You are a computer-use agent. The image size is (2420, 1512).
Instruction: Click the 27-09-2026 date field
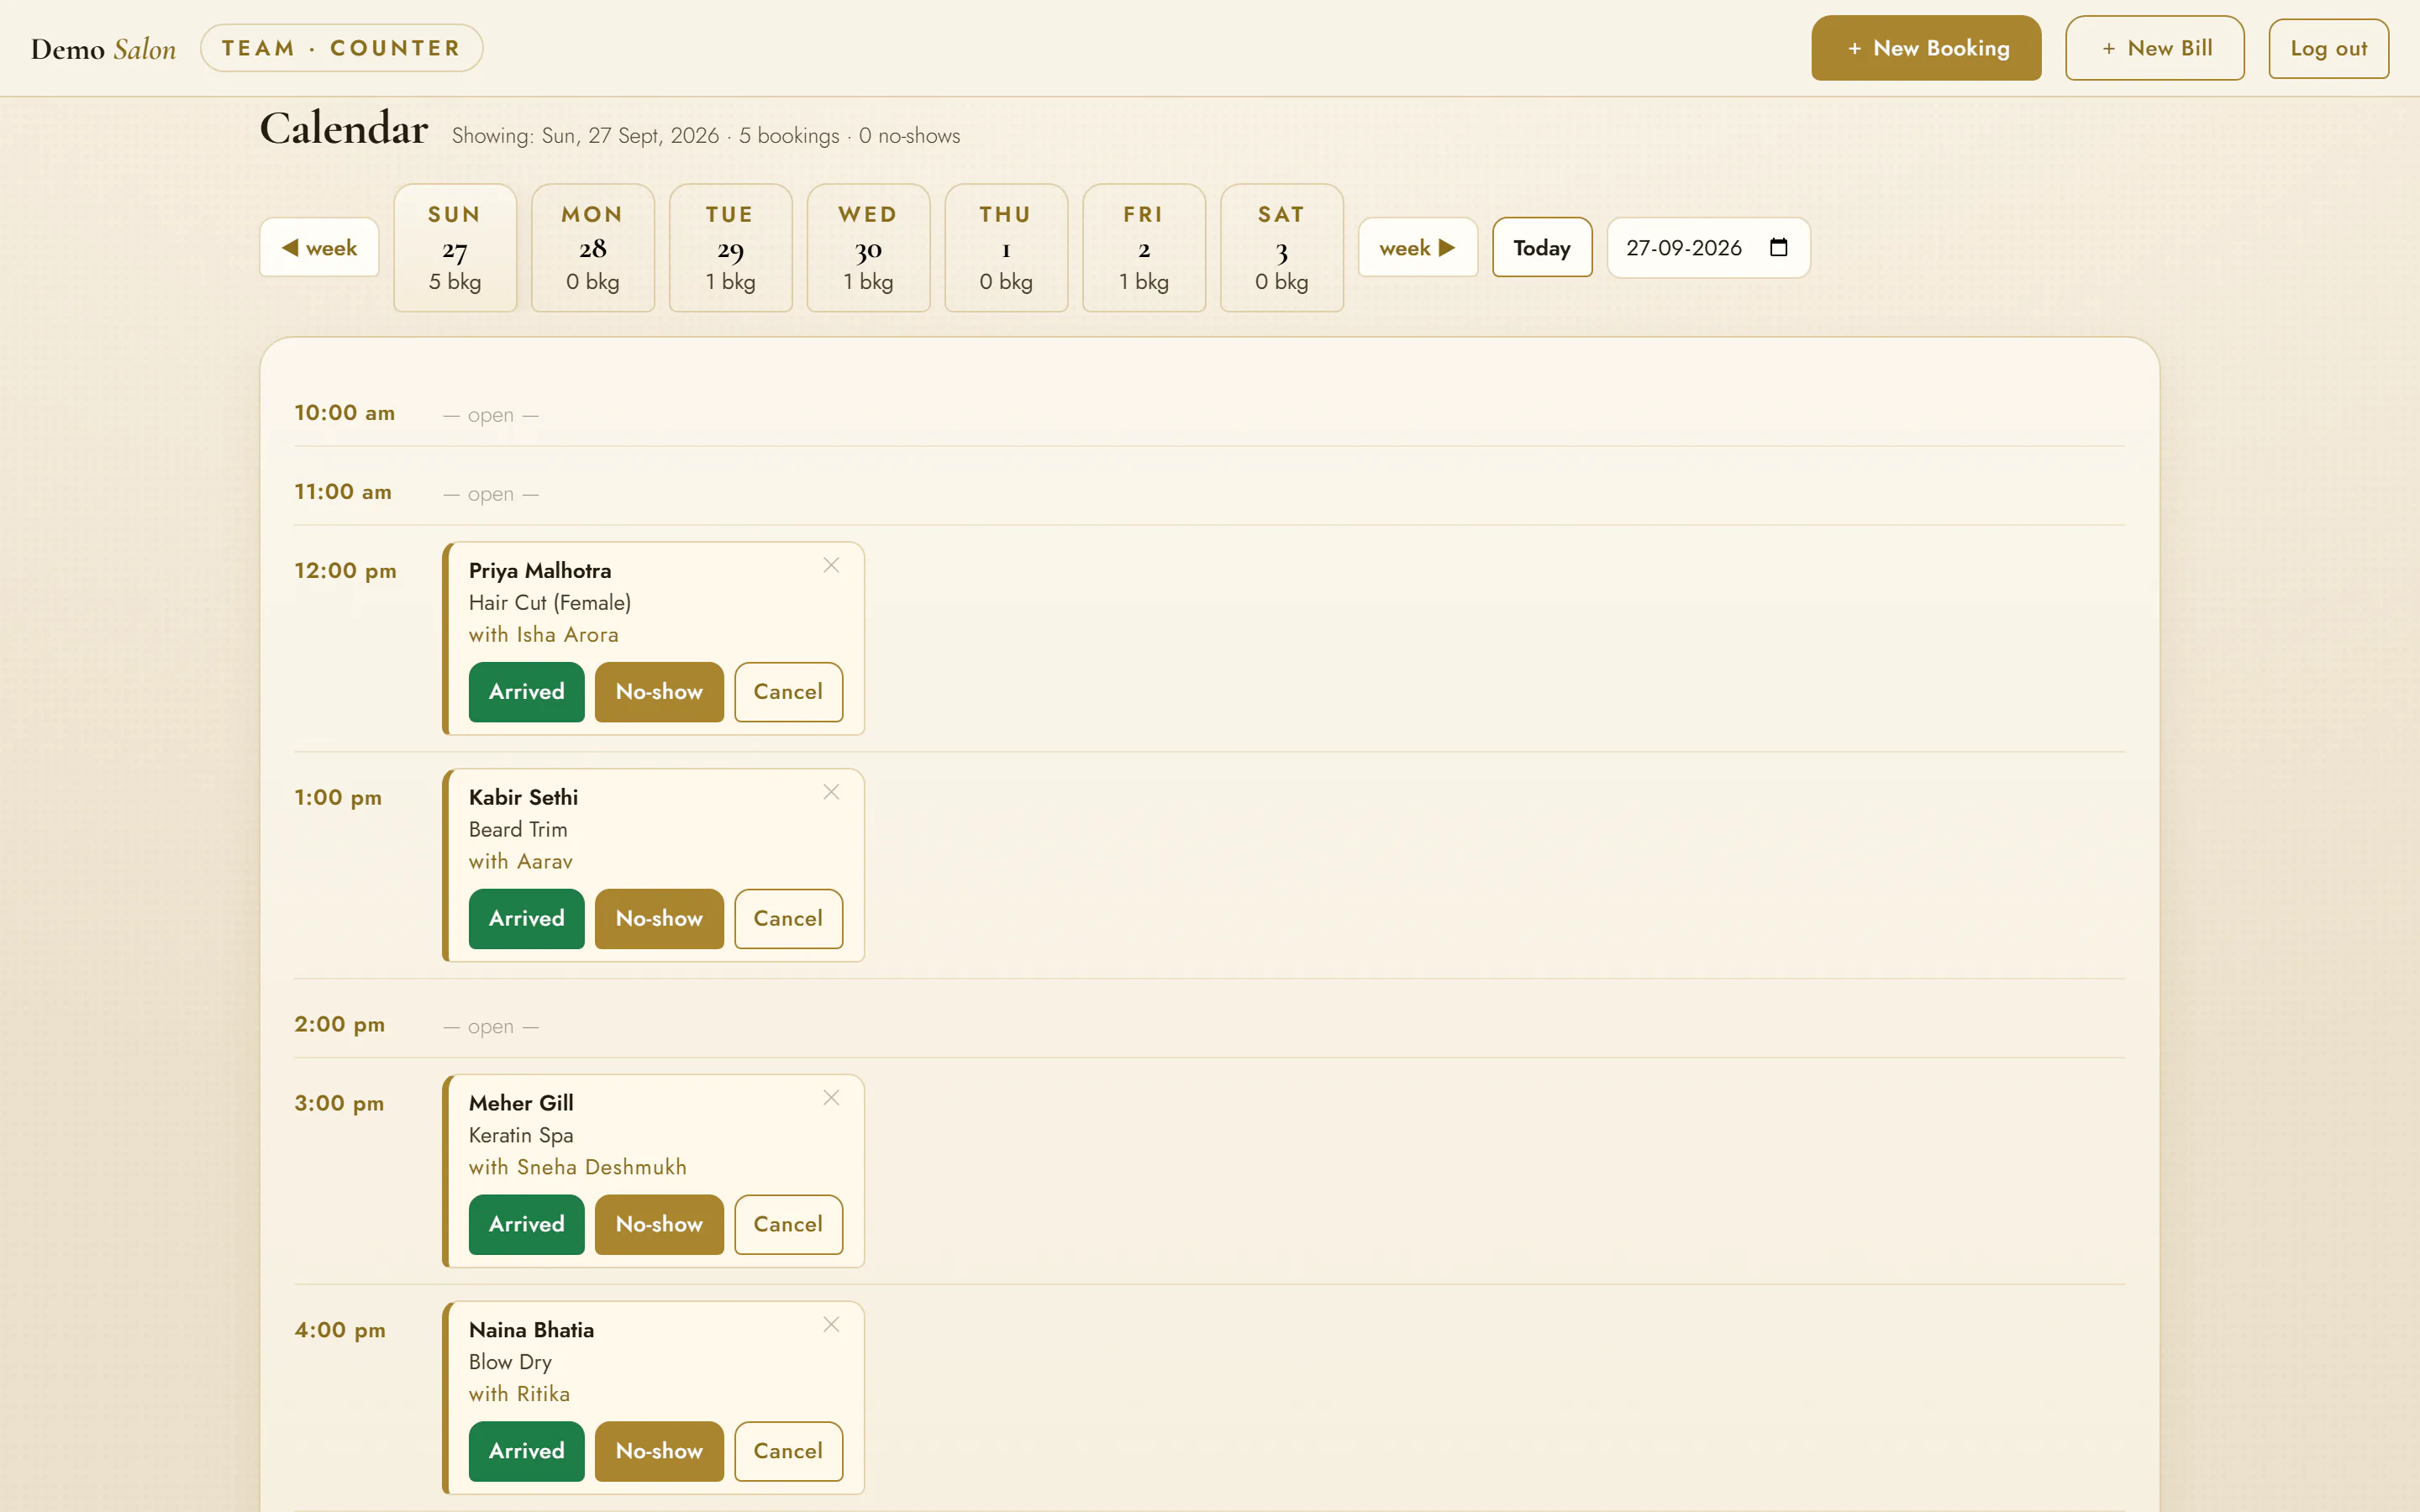(x=1708, y=247)
